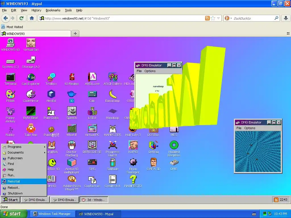Expand Programs submenu in start menu
The height and width of the screenshot is (218, 291).
24,147
